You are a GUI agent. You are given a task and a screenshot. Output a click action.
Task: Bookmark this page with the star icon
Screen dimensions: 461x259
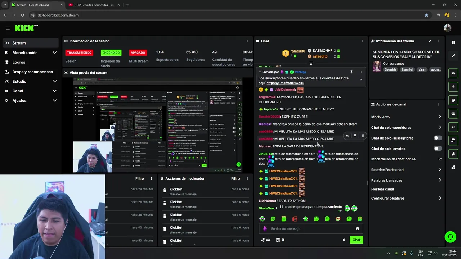pyautogui.click(x=426, y=15)
